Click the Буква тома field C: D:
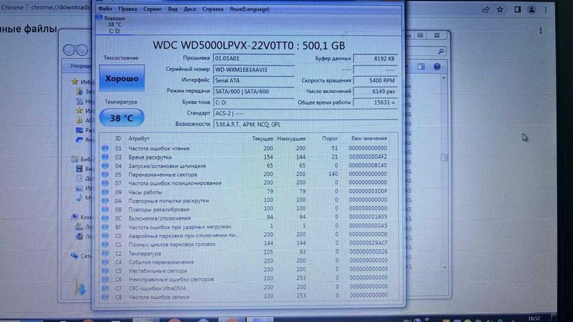Image resolution: width=573 pixels, height=322 pixels. coord(254,102)
